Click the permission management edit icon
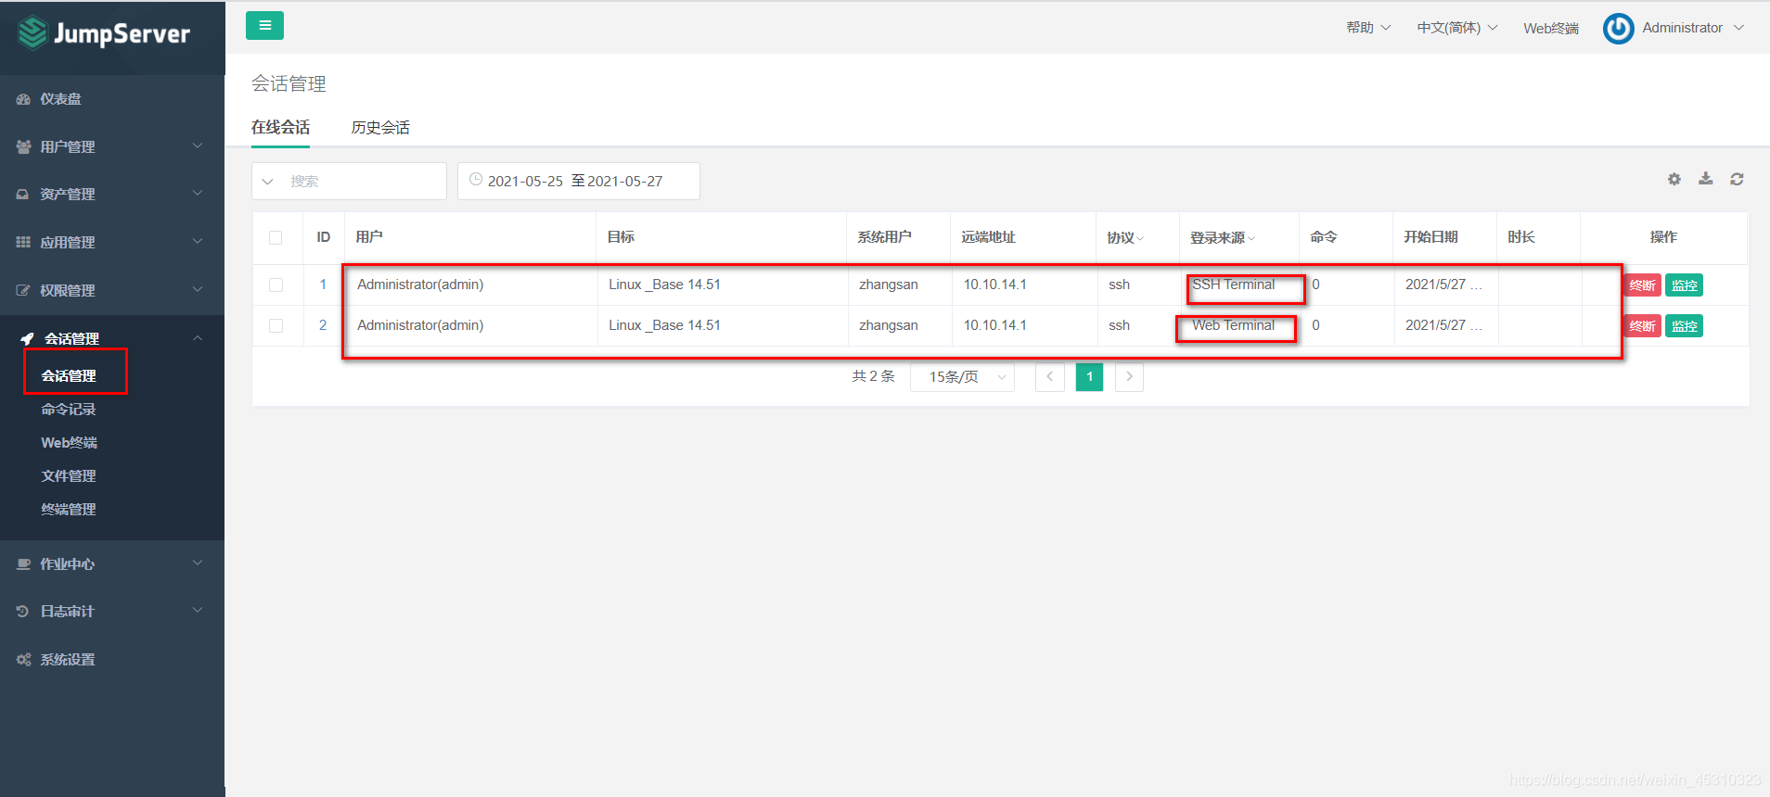 pos(23,290)
